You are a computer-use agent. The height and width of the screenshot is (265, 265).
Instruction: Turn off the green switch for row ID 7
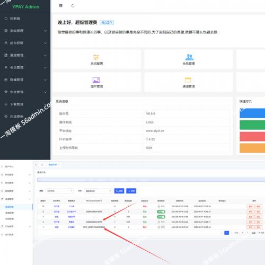[161, 217]
